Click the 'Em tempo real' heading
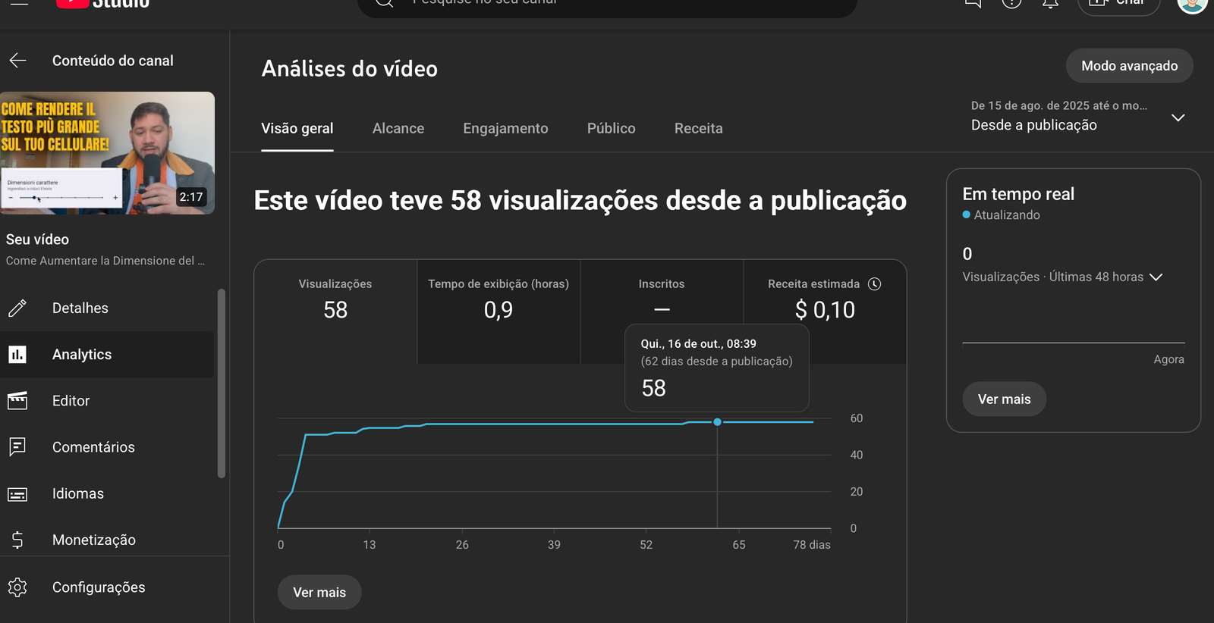 [1018, 194]
